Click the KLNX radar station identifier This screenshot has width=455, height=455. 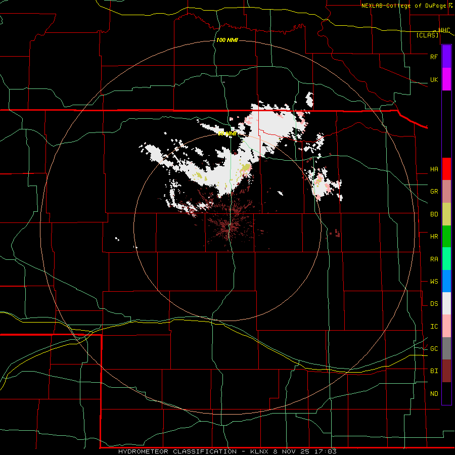260,451
